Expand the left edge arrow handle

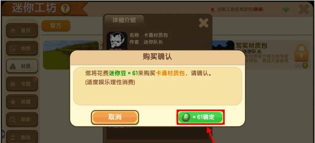click(3, 134)
